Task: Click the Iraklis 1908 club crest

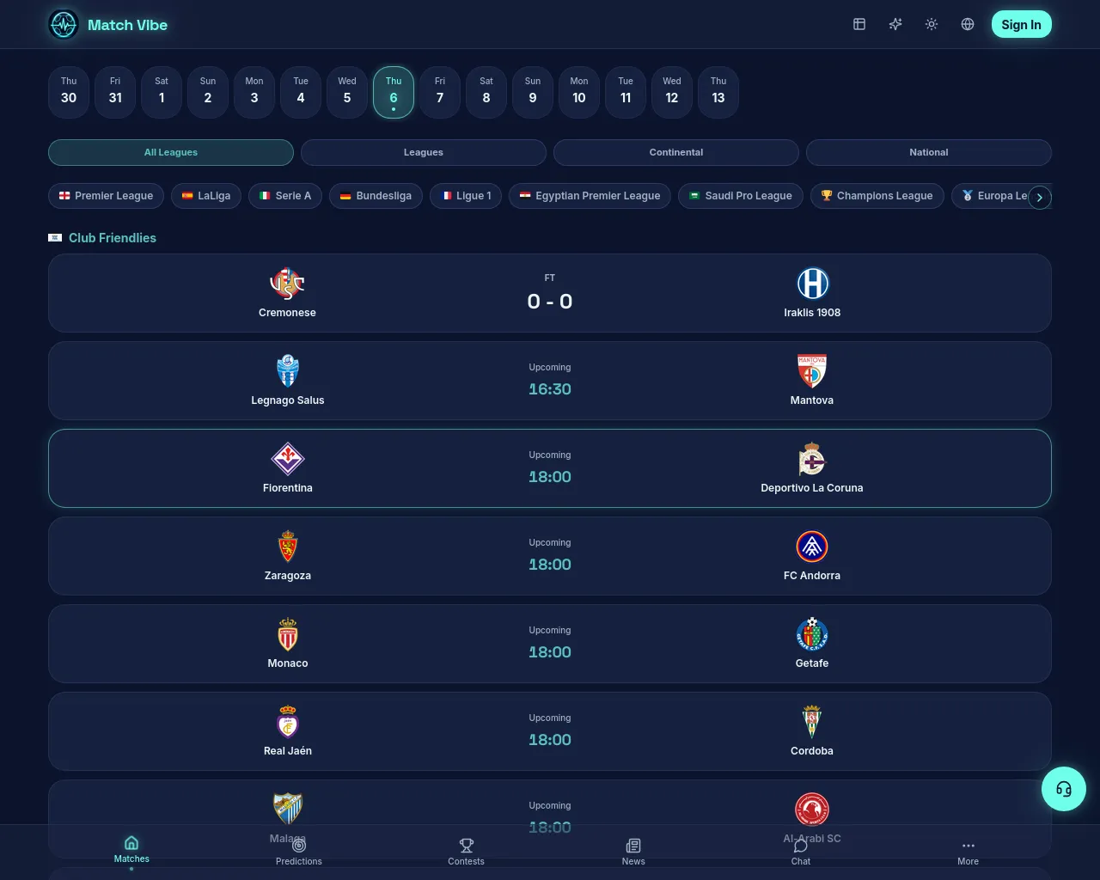Action: click(812, 284)
